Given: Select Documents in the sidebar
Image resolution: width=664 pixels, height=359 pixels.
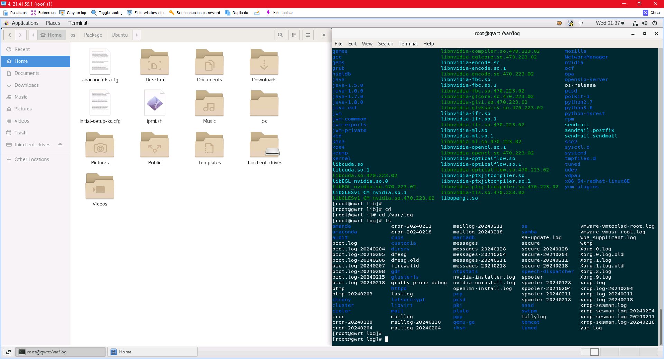Looking at the screenshot, I should 36,73.
